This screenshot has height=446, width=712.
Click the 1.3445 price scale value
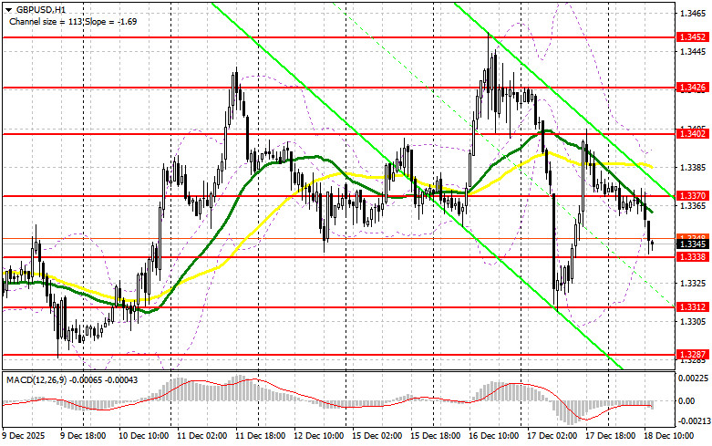(693, 52)
